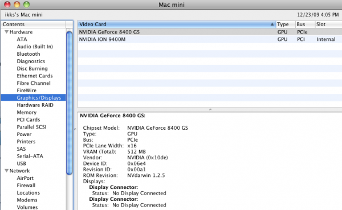
Task: Select AirPort under Network
Action: 25,178
